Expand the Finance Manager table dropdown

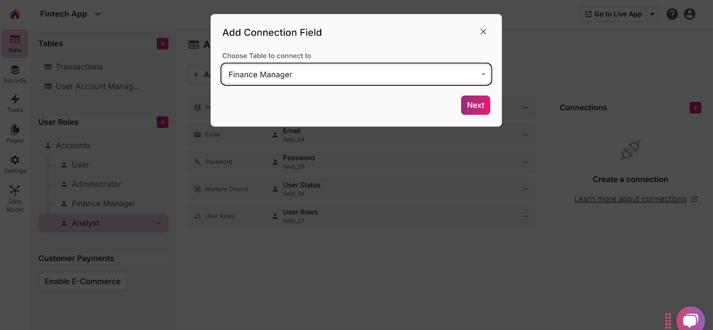click(x=483, y=74)
